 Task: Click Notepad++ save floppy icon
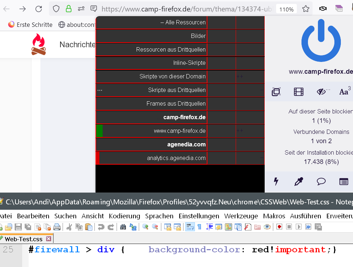pyautogui.click(x=18, y=227)
